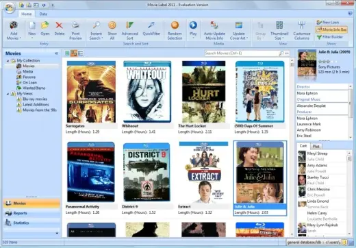Switch to the Data ribbon tab

coord(43,14)
